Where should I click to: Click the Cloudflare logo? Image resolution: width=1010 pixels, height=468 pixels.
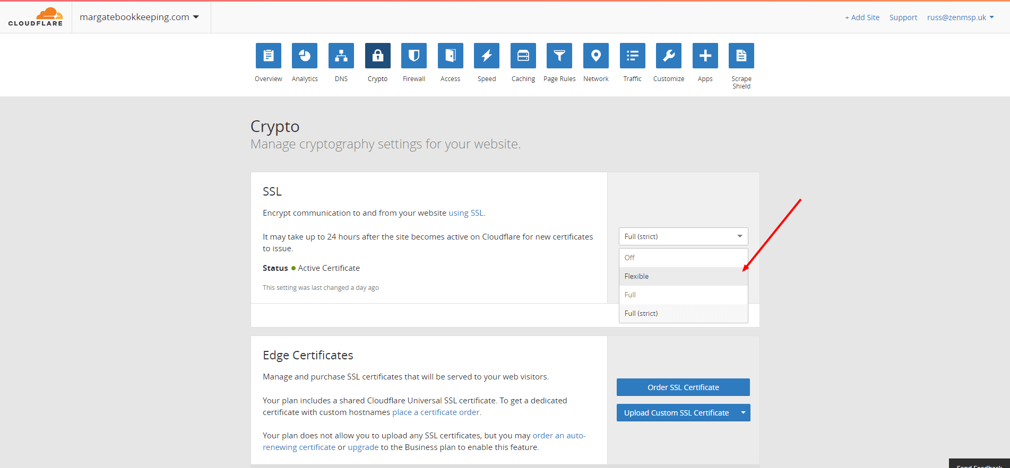click(36, 17)
